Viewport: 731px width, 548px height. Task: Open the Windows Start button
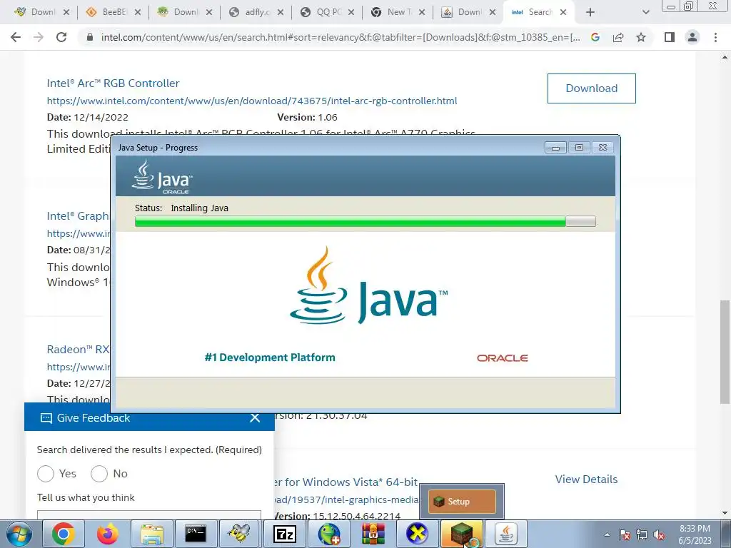[x=19, y=534]
